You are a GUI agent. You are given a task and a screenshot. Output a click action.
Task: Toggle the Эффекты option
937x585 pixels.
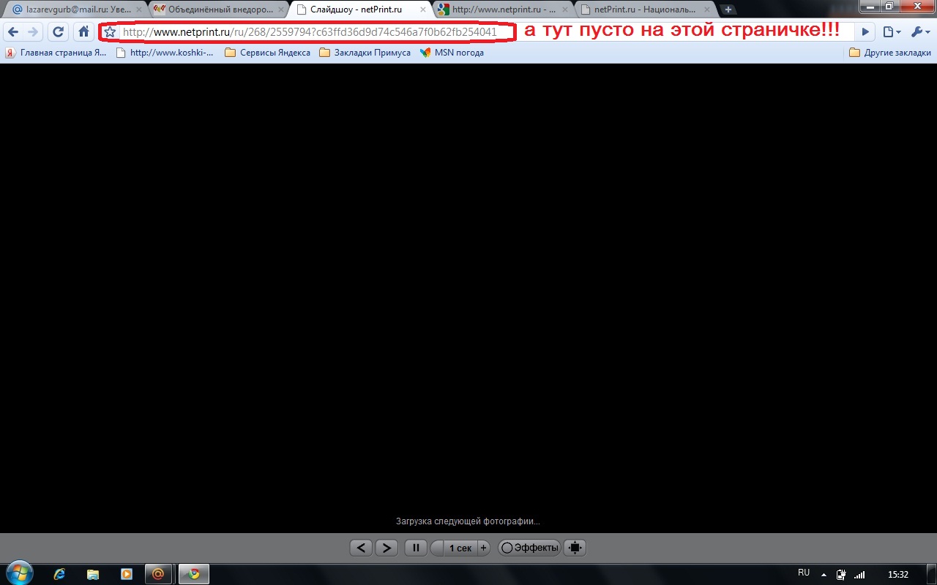[x=529, y=548]
